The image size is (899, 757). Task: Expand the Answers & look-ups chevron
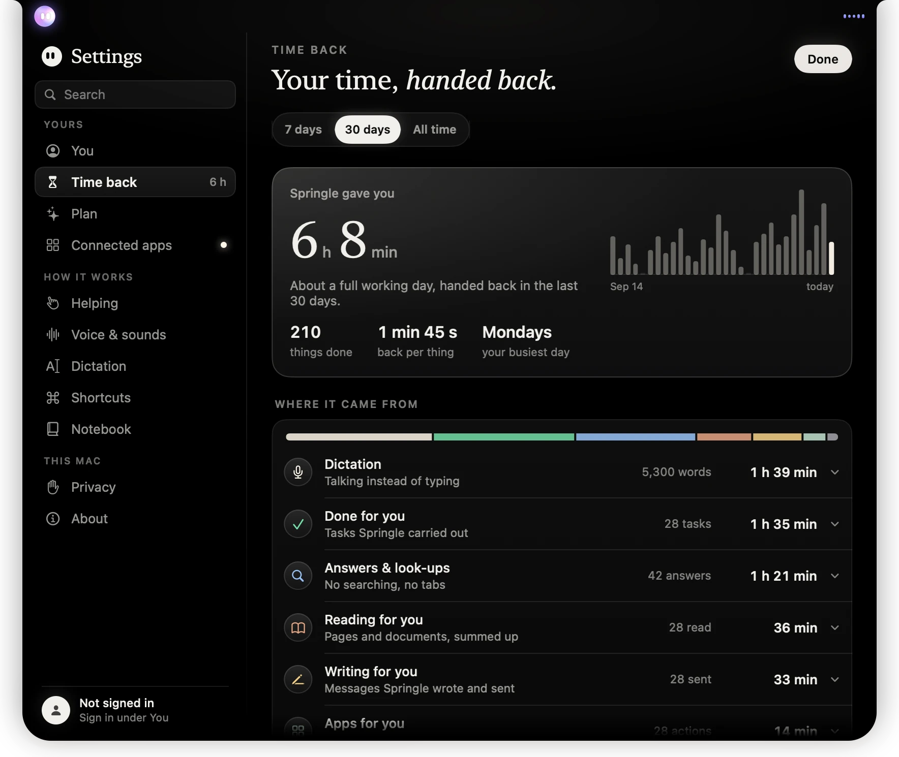[x=835, y=576]
